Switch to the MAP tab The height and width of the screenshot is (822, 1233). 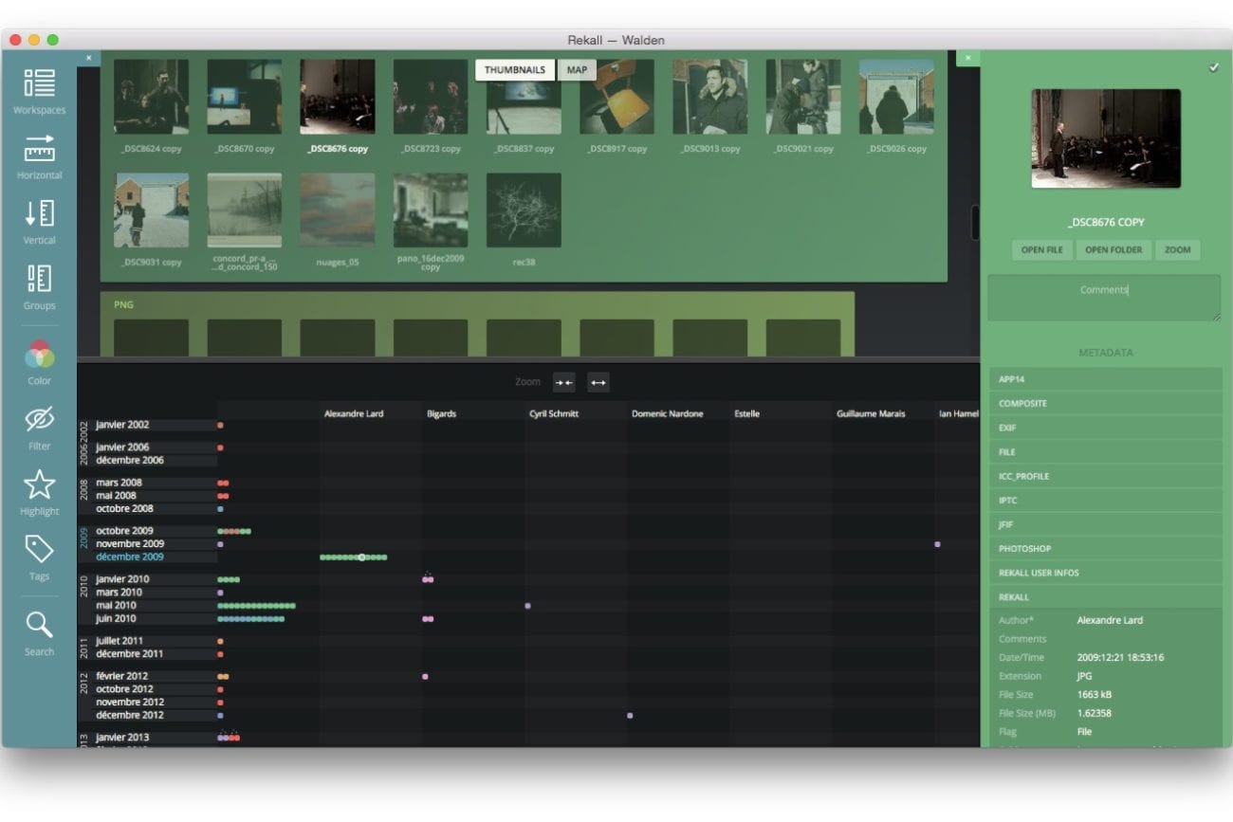pyautogui.click(x=577, y=70)
